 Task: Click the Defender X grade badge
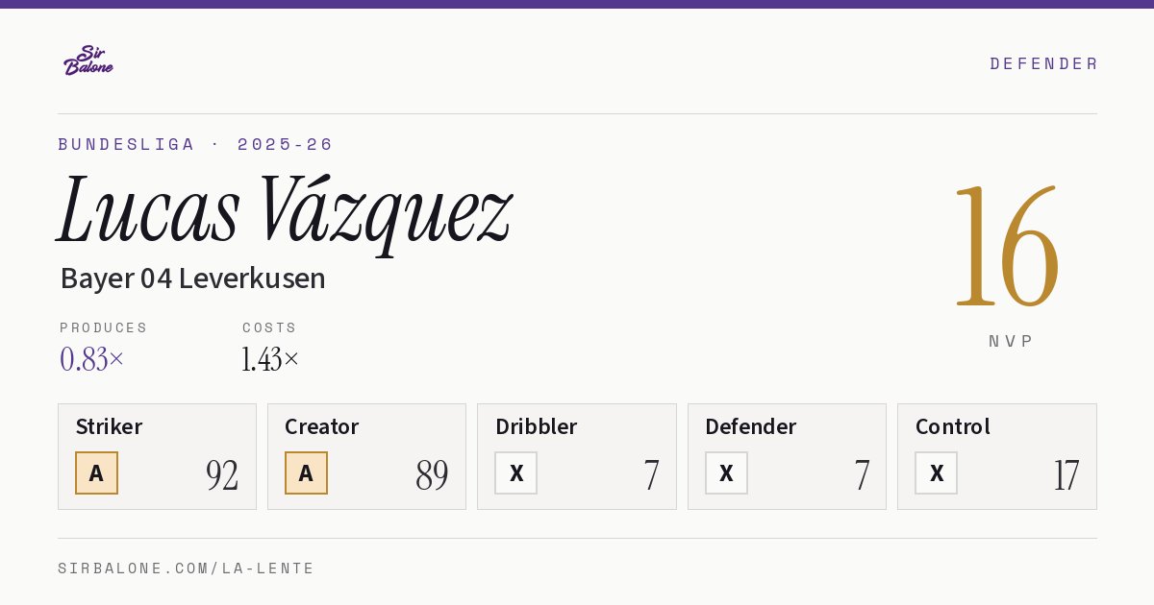pos(726,472)
